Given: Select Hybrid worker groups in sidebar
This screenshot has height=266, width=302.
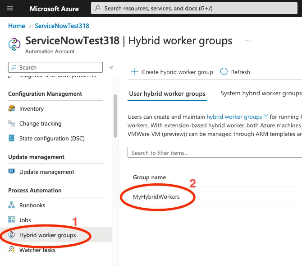Looking at the screenshot, I should pyautogui.click(x=48, y=235).
